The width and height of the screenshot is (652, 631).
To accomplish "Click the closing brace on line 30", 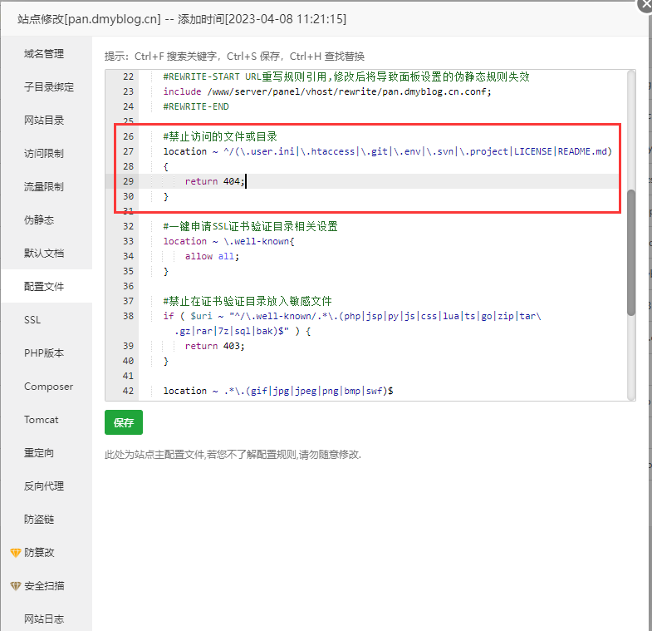I will click(166, 196).
